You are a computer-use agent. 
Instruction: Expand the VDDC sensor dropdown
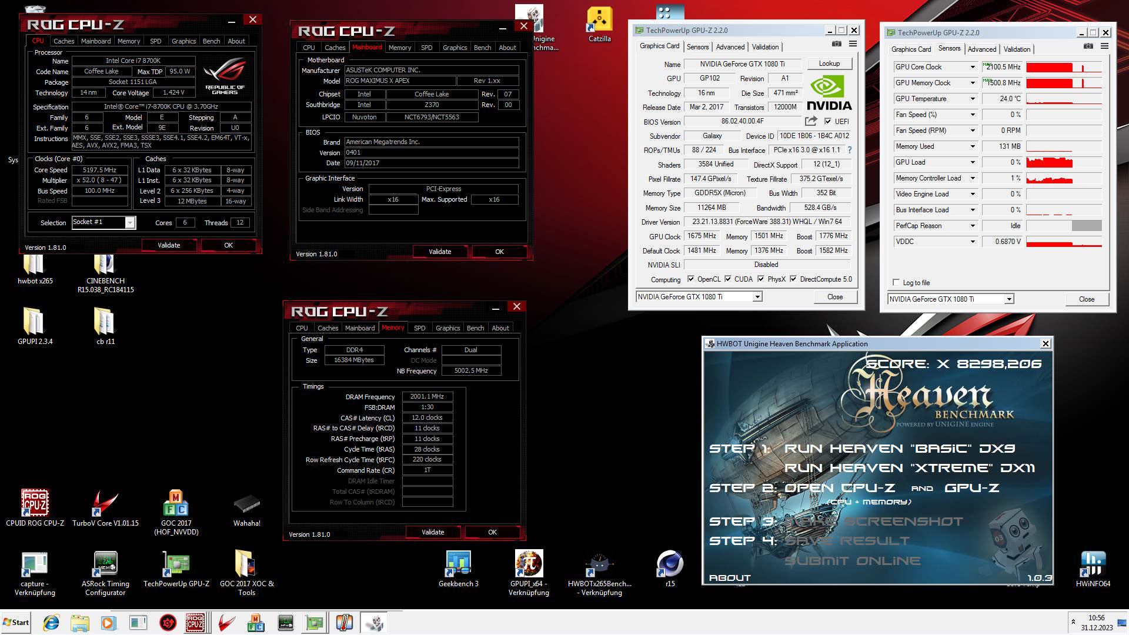tap(973, 242)
